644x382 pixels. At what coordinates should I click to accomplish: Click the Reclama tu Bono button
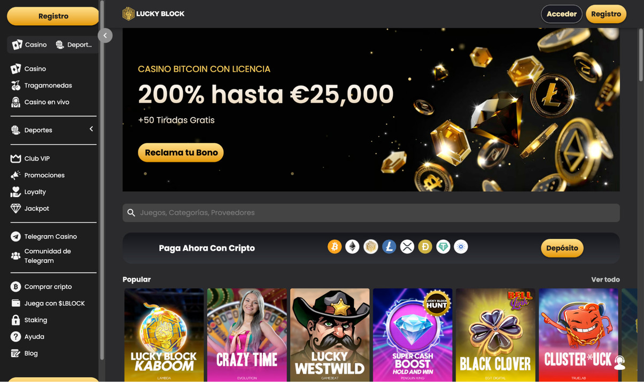point(181,152)
